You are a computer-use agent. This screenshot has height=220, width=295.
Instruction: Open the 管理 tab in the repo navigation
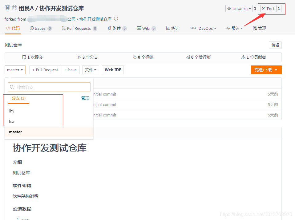pos(260,28)
